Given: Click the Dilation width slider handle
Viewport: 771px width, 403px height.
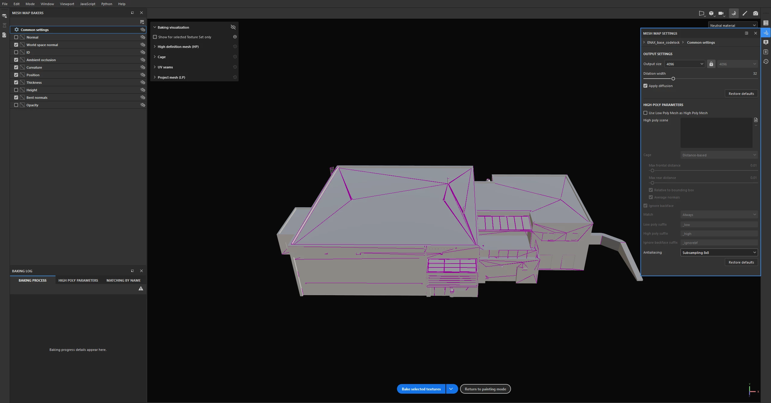Looking at the screenshot, I should [673, 79].
